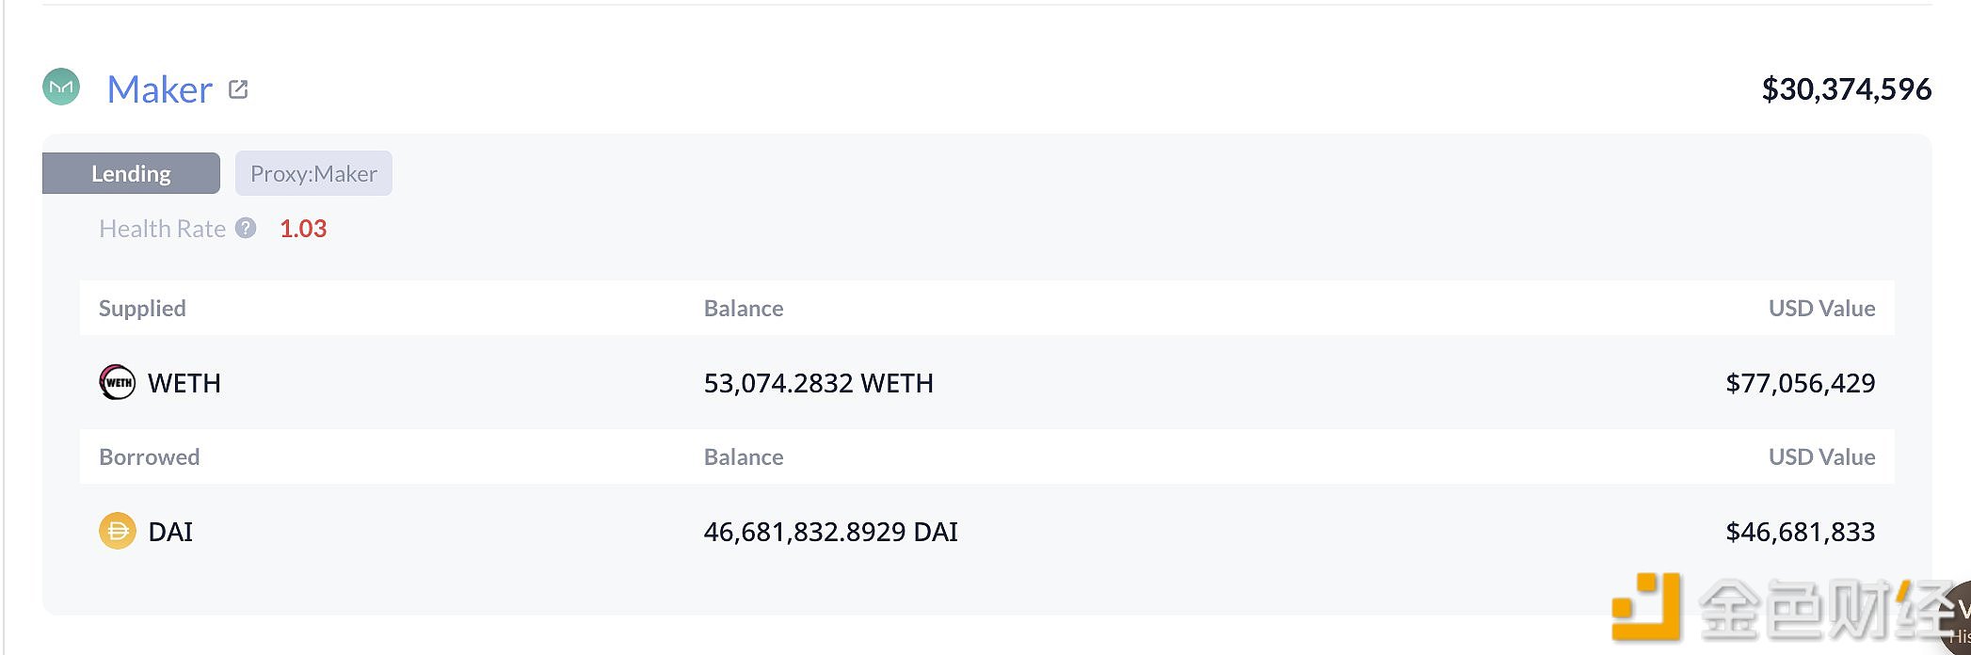The image size is (1971, 655).
Task: Select the Lending tab
Action: point(131,173)
